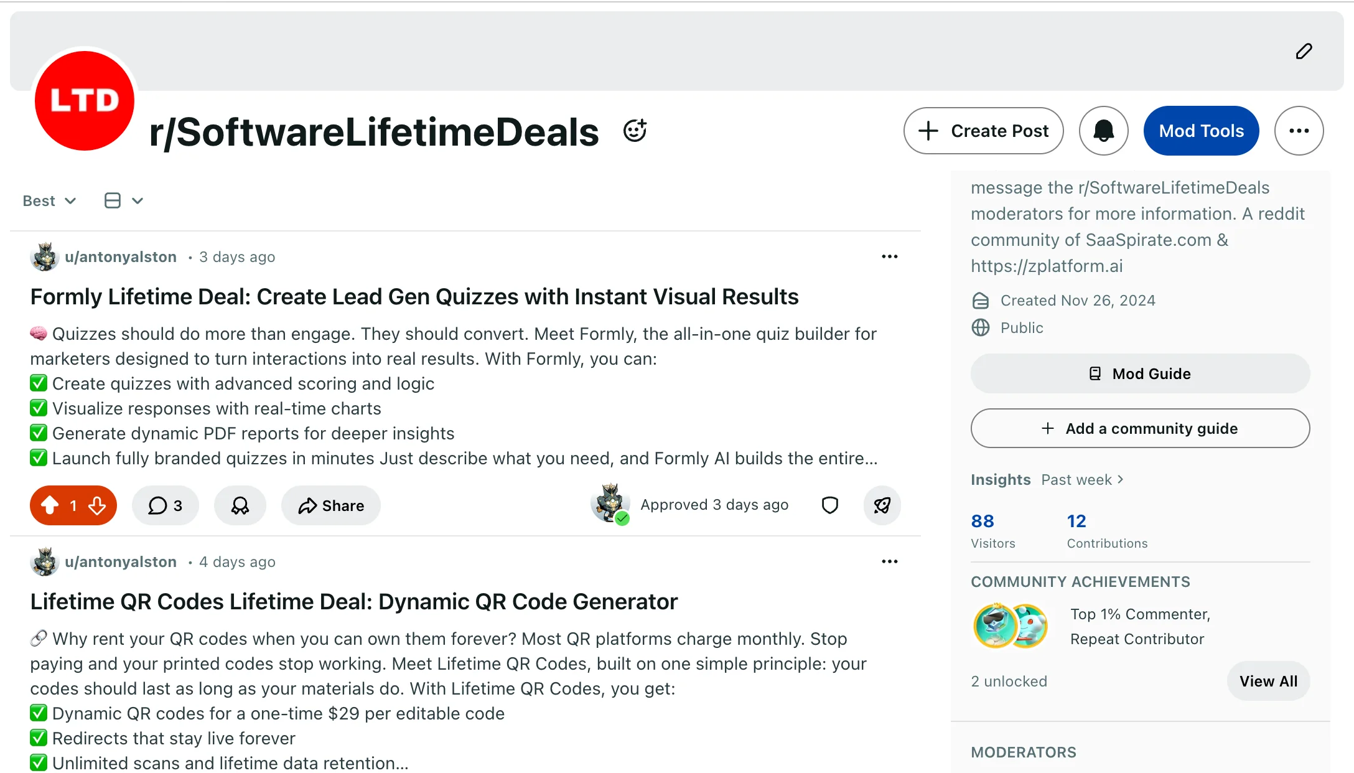Add a community emoji status icon

coord(635,131)
